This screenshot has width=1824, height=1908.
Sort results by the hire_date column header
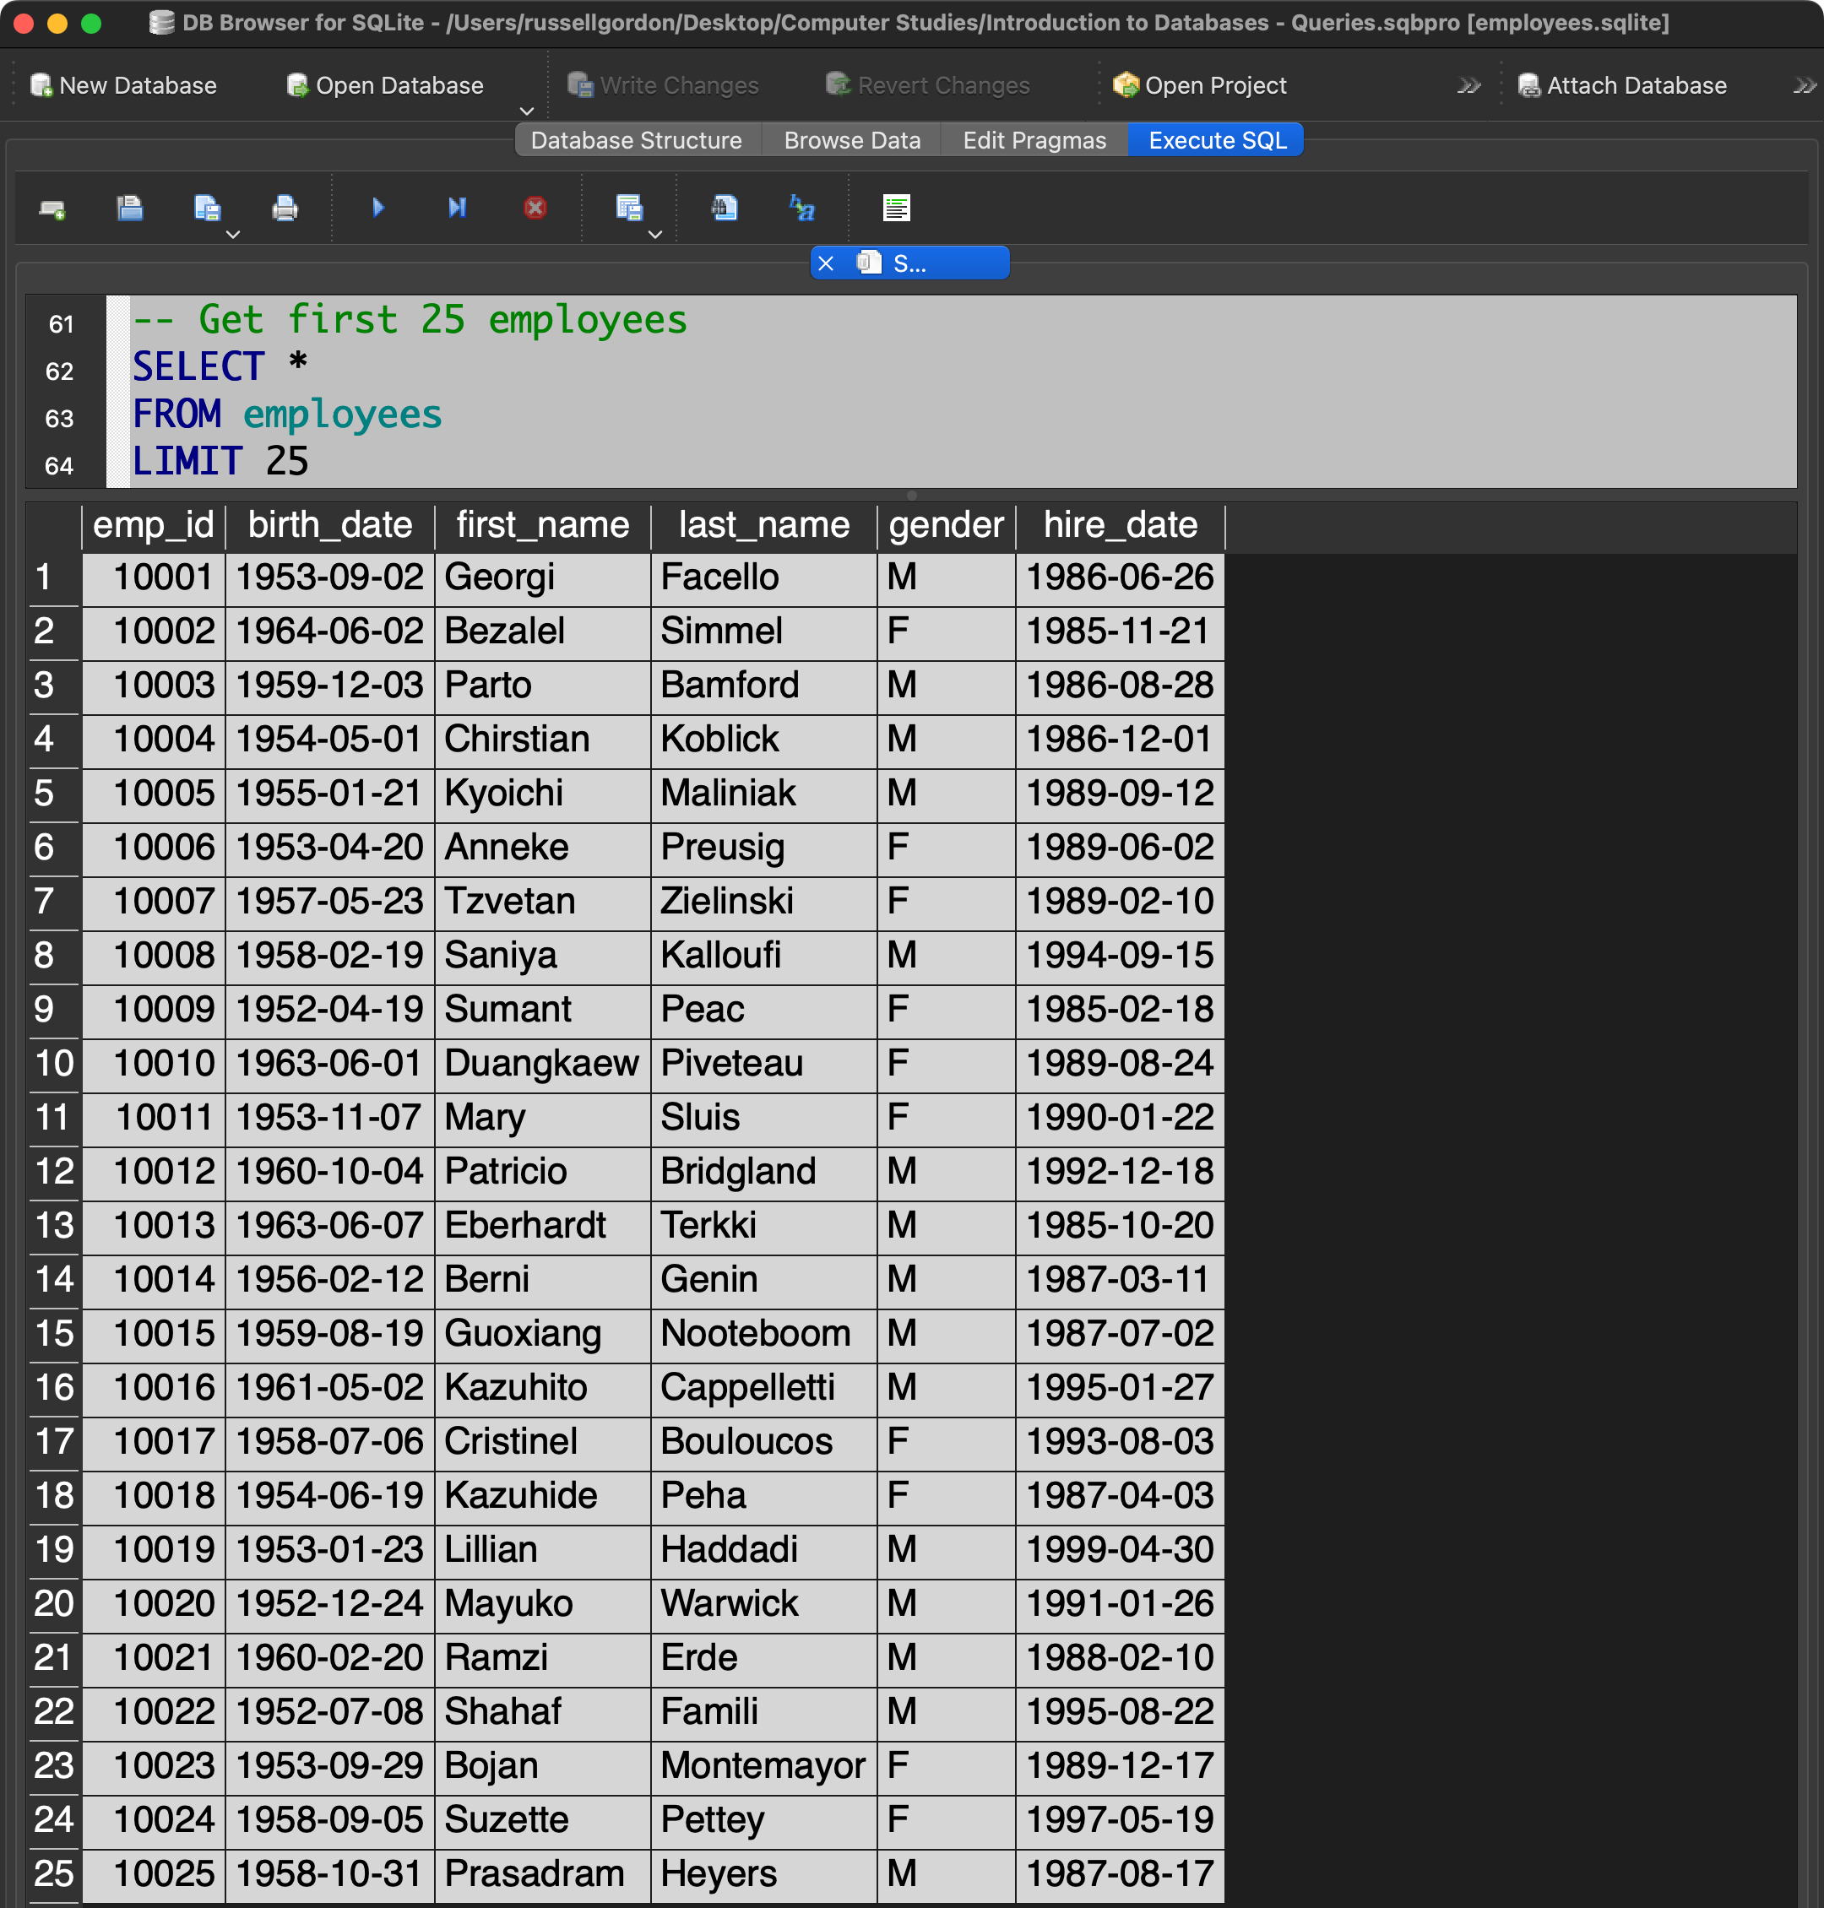coord(1120,525)
